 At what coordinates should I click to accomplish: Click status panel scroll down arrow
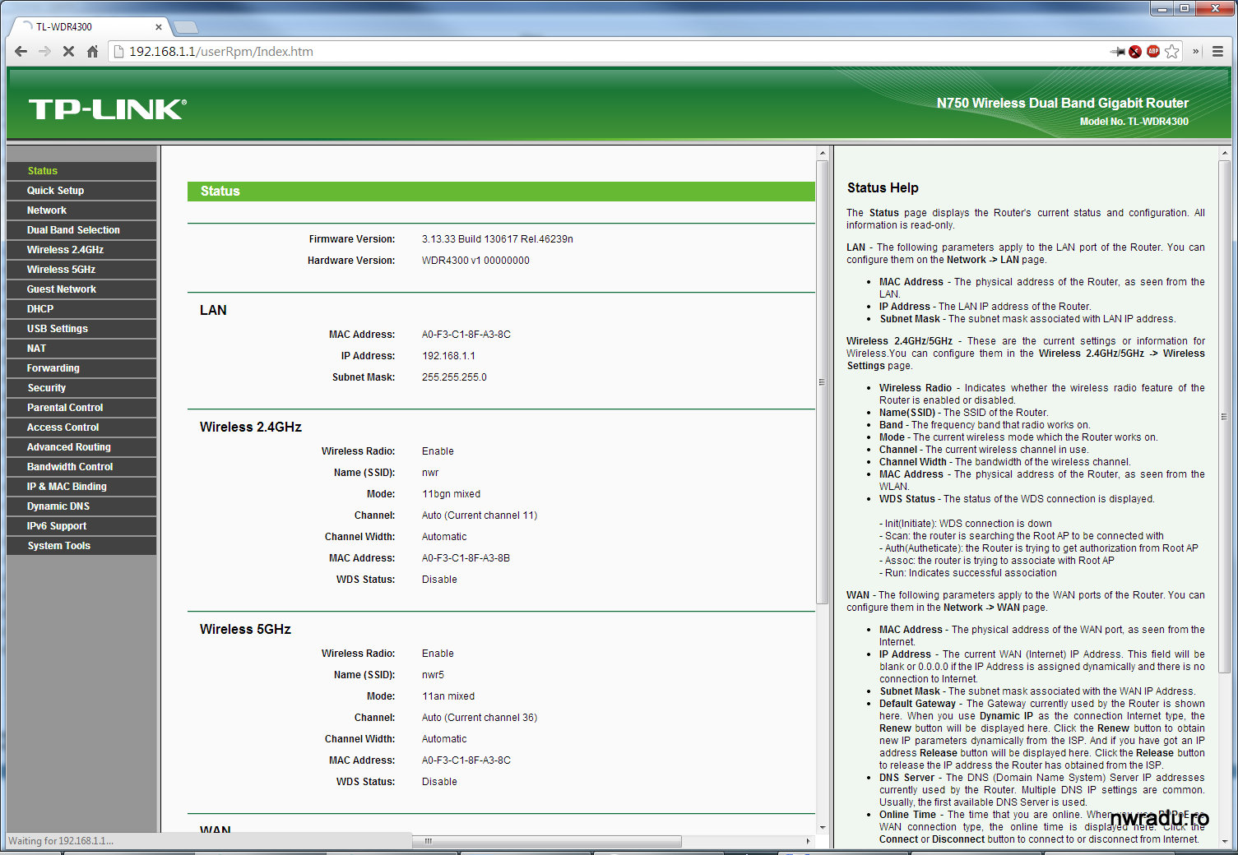[x=822, y=827]
